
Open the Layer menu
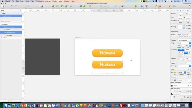point(28,1)
